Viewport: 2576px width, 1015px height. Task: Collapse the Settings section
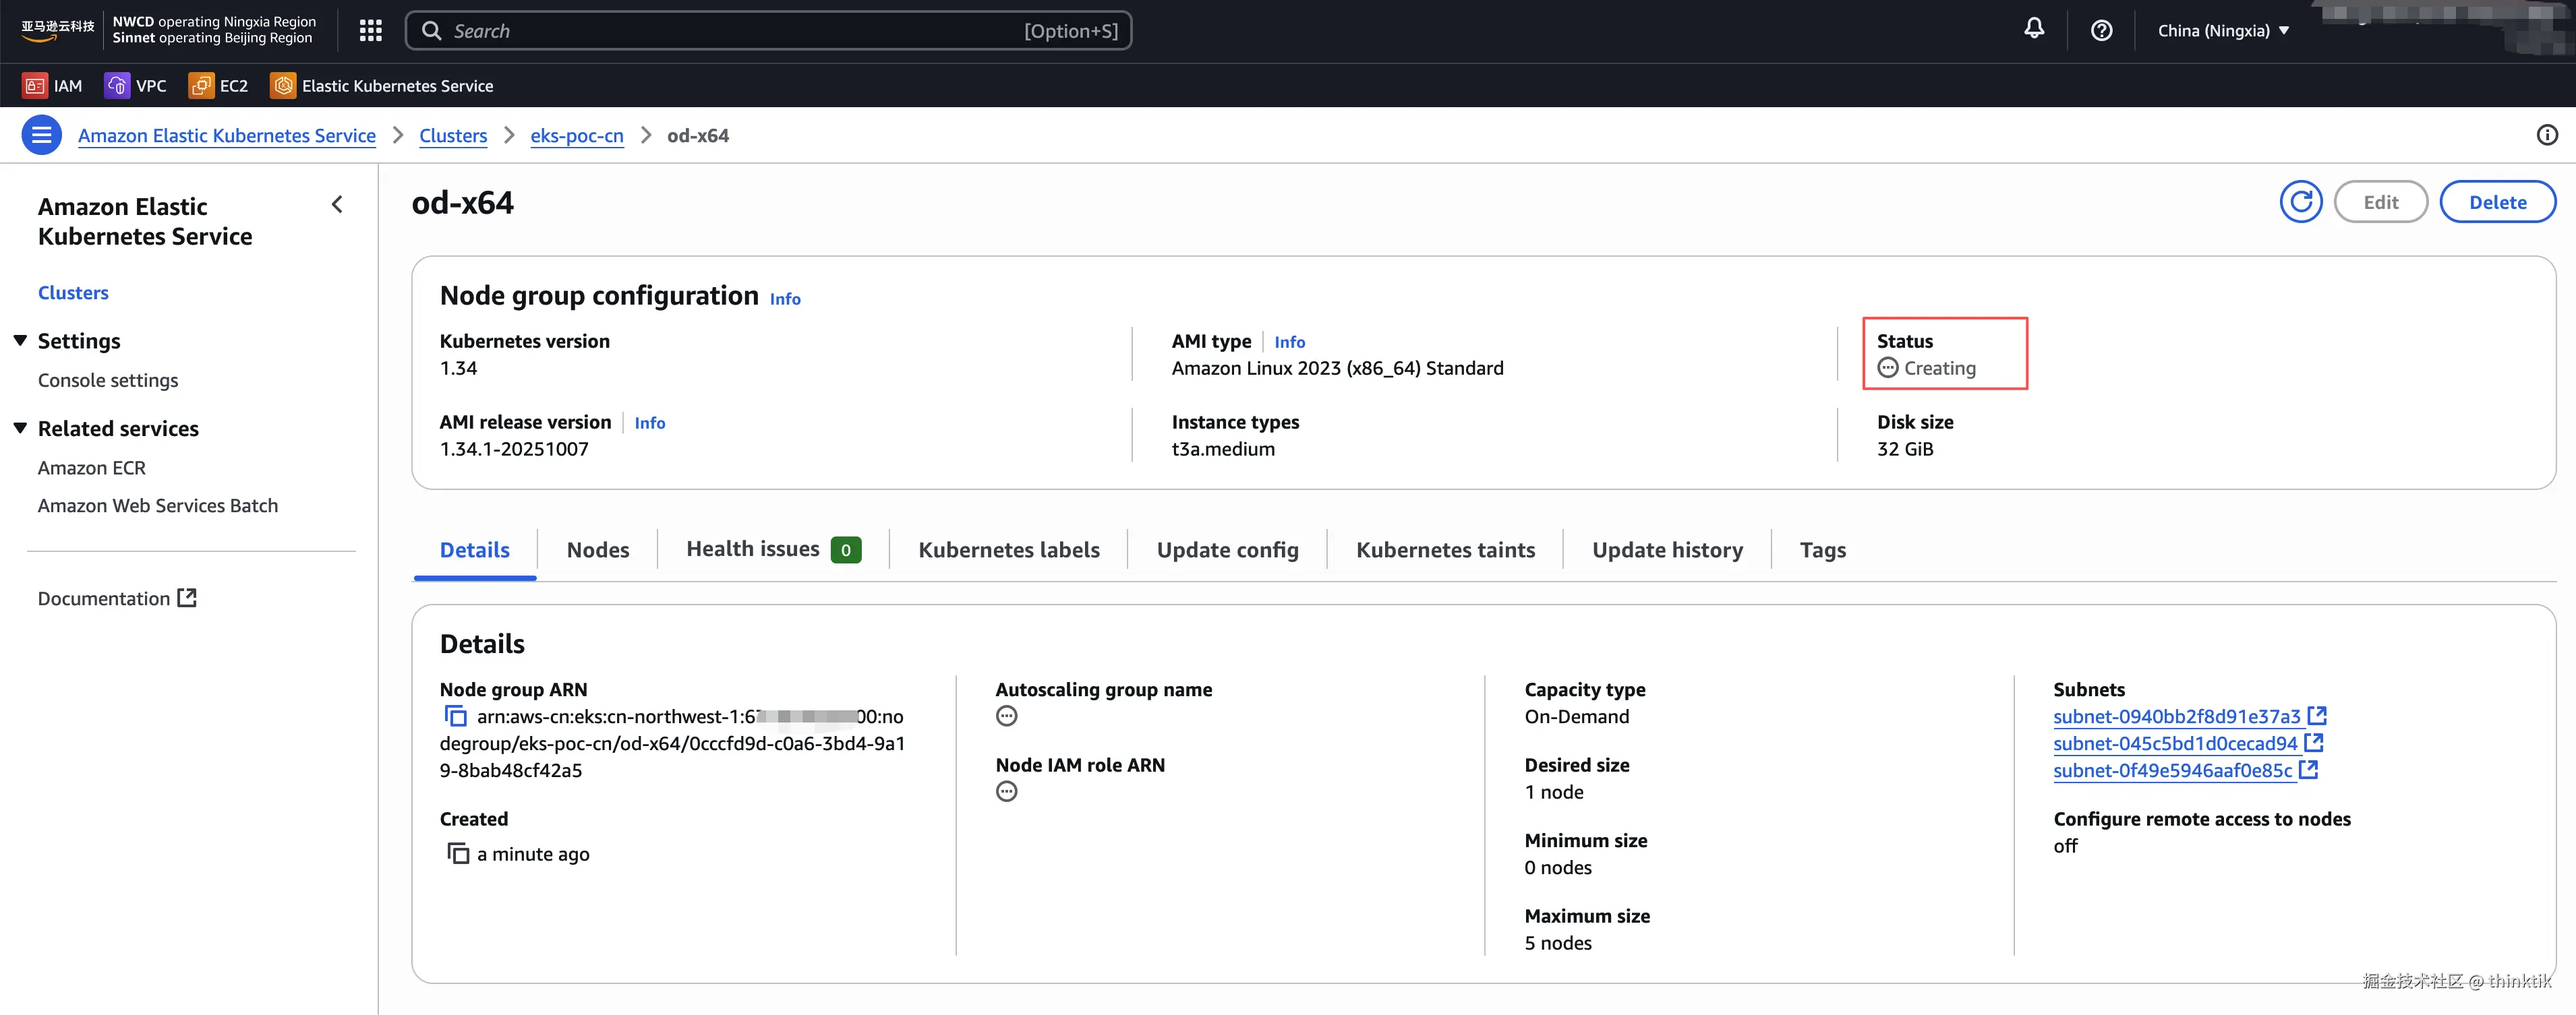pos(20,340)
